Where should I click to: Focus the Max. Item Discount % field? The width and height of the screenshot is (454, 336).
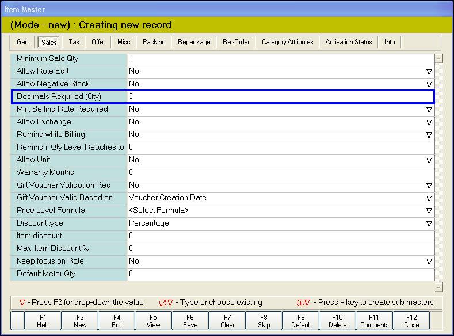(x=280, y=249)
